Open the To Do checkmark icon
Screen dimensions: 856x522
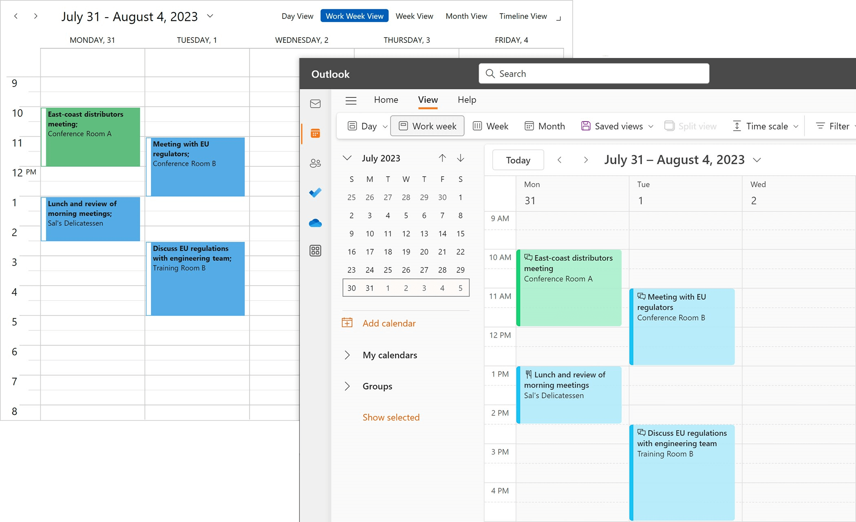pyautogui.click(x=315, y=192)
